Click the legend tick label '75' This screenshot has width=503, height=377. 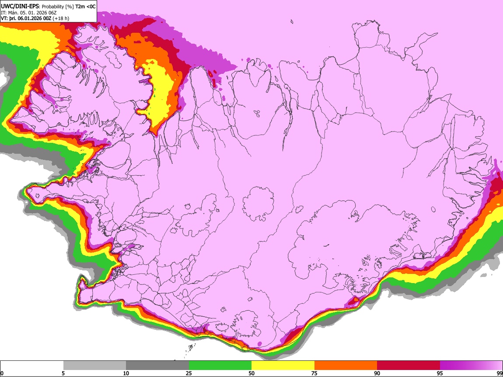[x=314, y=373]
